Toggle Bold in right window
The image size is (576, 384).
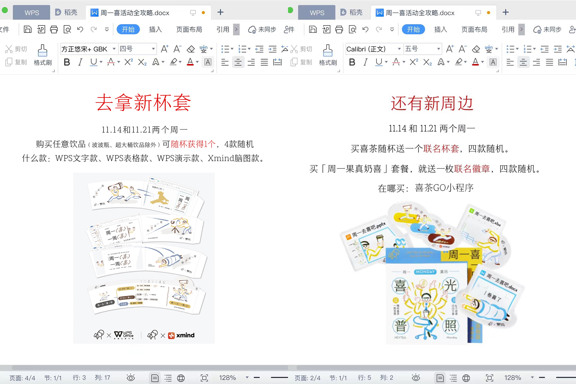tap(352, 62)
